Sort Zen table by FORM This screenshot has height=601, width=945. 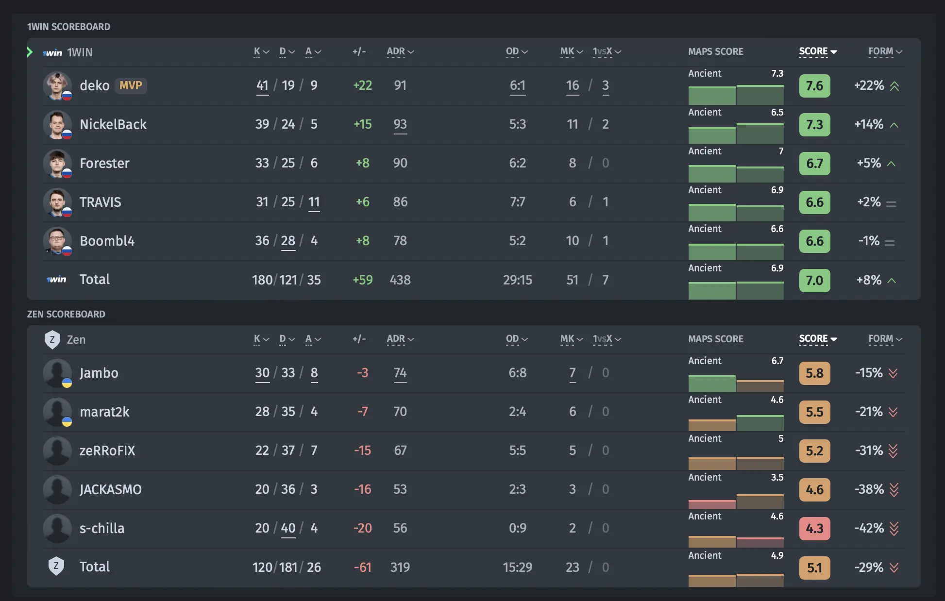click(x=885, y=339)
